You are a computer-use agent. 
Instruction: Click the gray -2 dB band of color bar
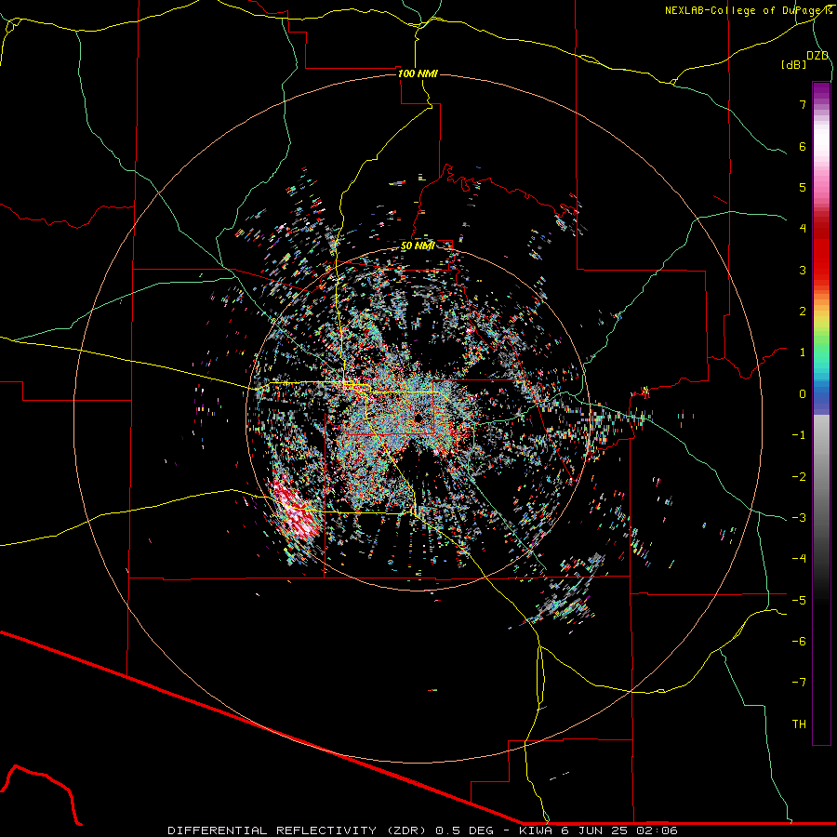tap(821, 477)
